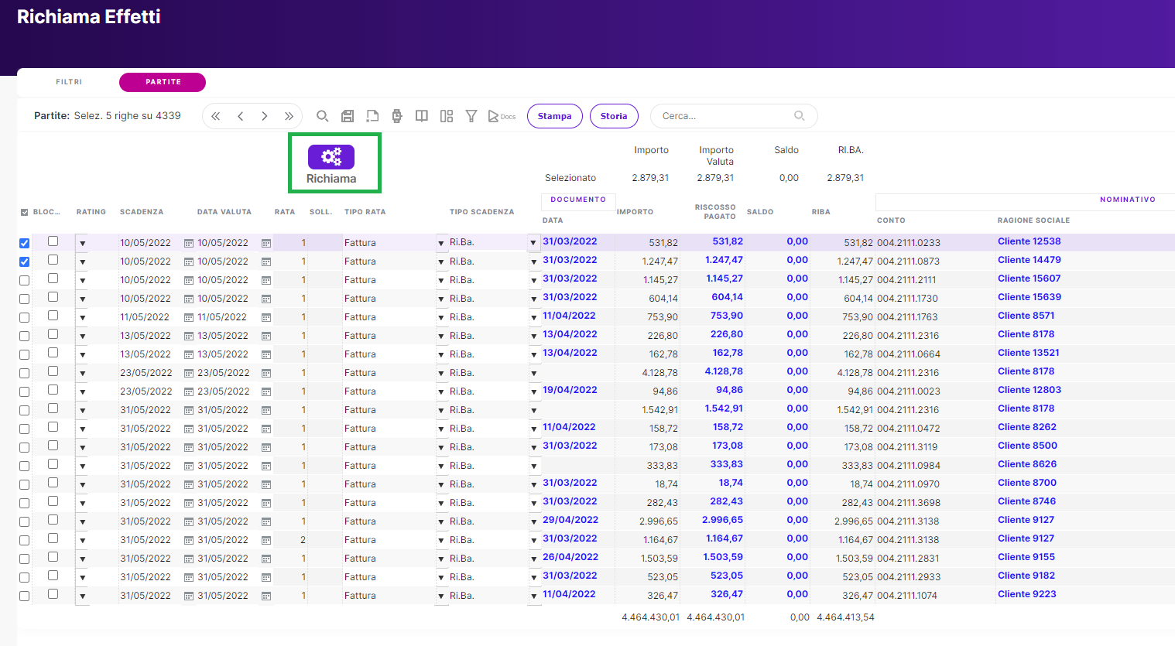Go to the next page of records

point(265,116)
